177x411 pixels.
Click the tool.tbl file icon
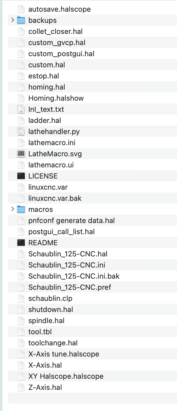(21, 331)
